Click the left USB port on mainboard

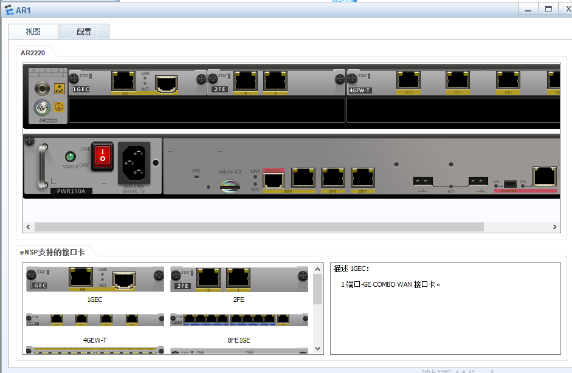(x=423, y=181)
